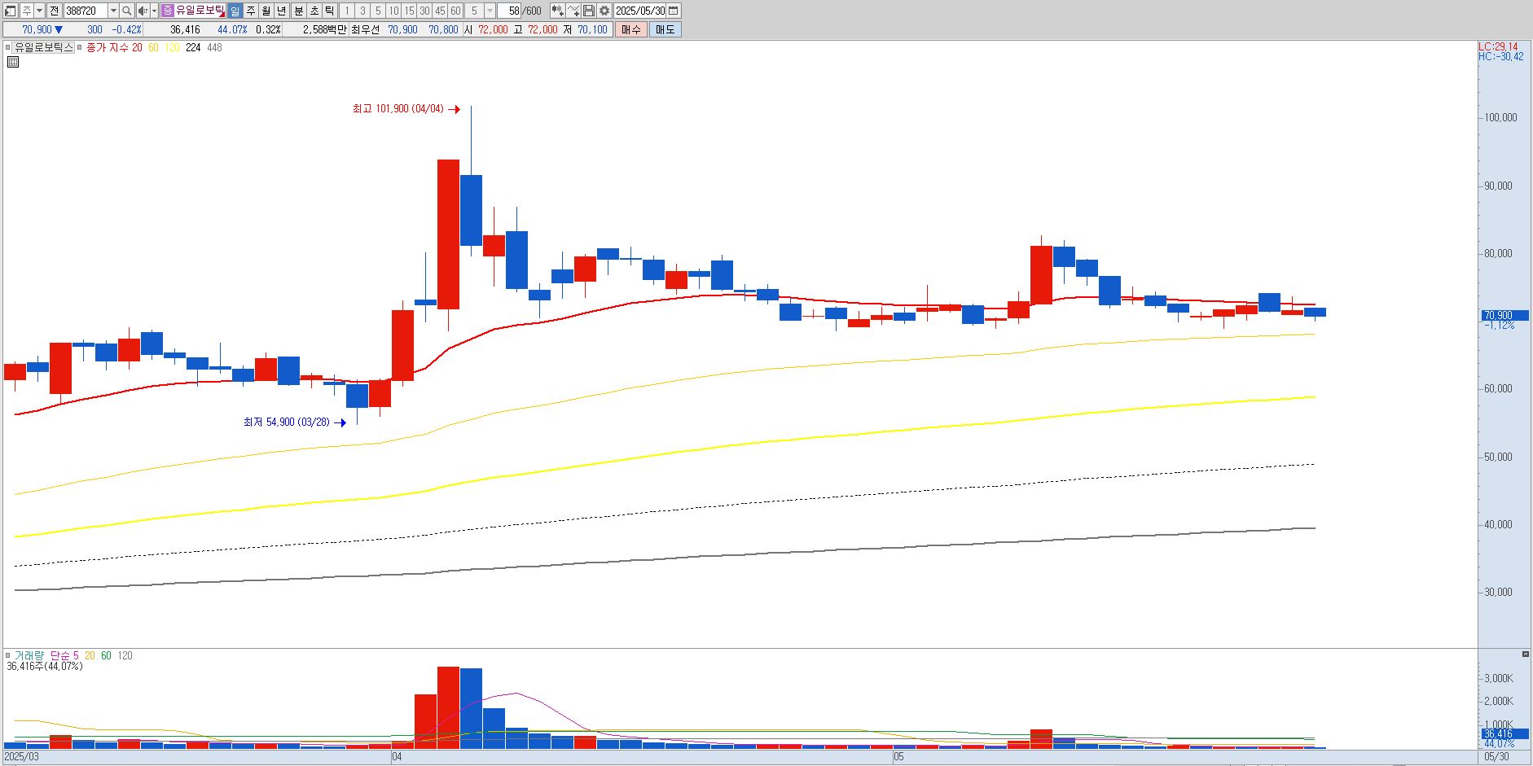This screenshot has width=1533, height=766.
Task: Select the 초 (second) period toggle
Action: 314,11
